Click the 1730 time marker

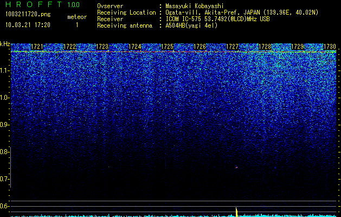[x=330, y=47]
